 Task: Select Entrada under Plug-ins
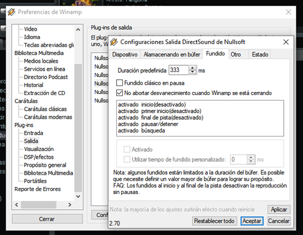pyautogui.click(x=33, y=133)
